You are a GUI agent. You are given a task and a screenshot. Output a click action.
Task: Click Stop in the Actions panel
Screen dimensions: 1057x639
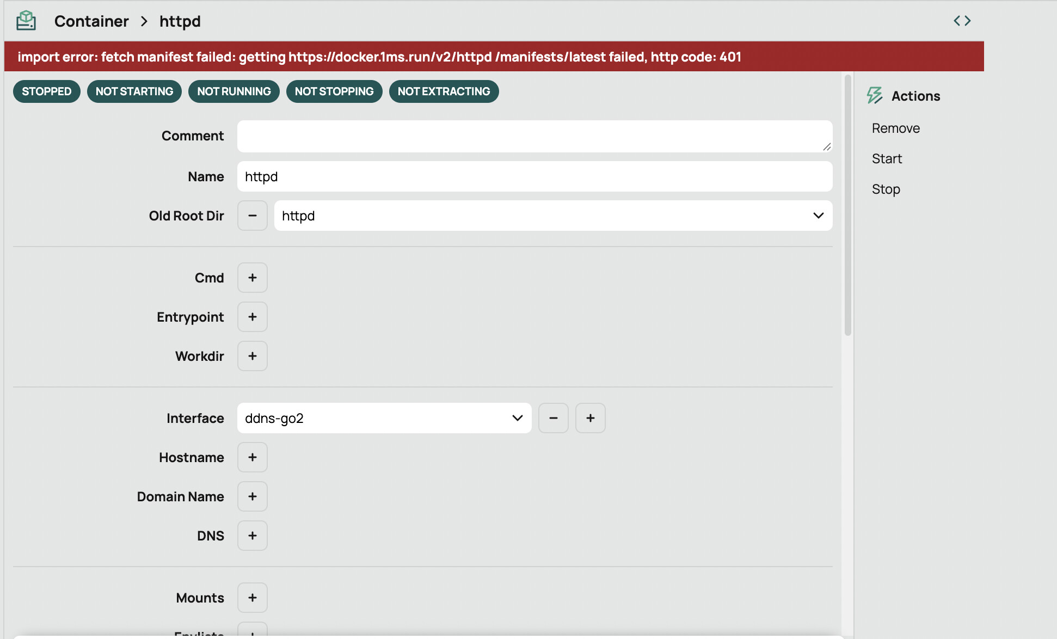(x=886, y=189)
